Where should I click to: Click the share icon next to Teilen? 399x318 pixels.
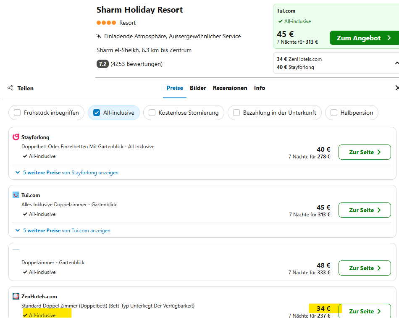(x=10, y=88)
